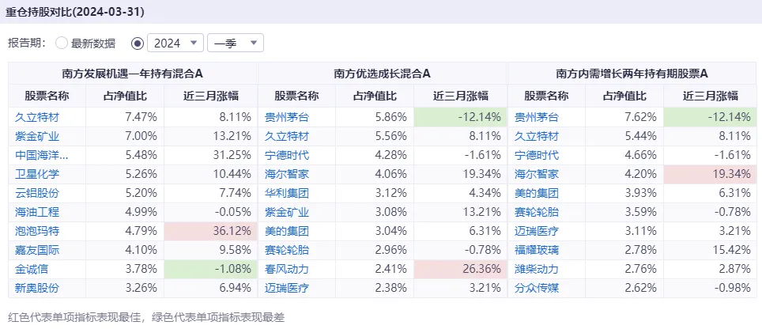This screenshot has width=762, height=329.
Task: Select the 2024 year radio button
Action: tap(138, 43)
